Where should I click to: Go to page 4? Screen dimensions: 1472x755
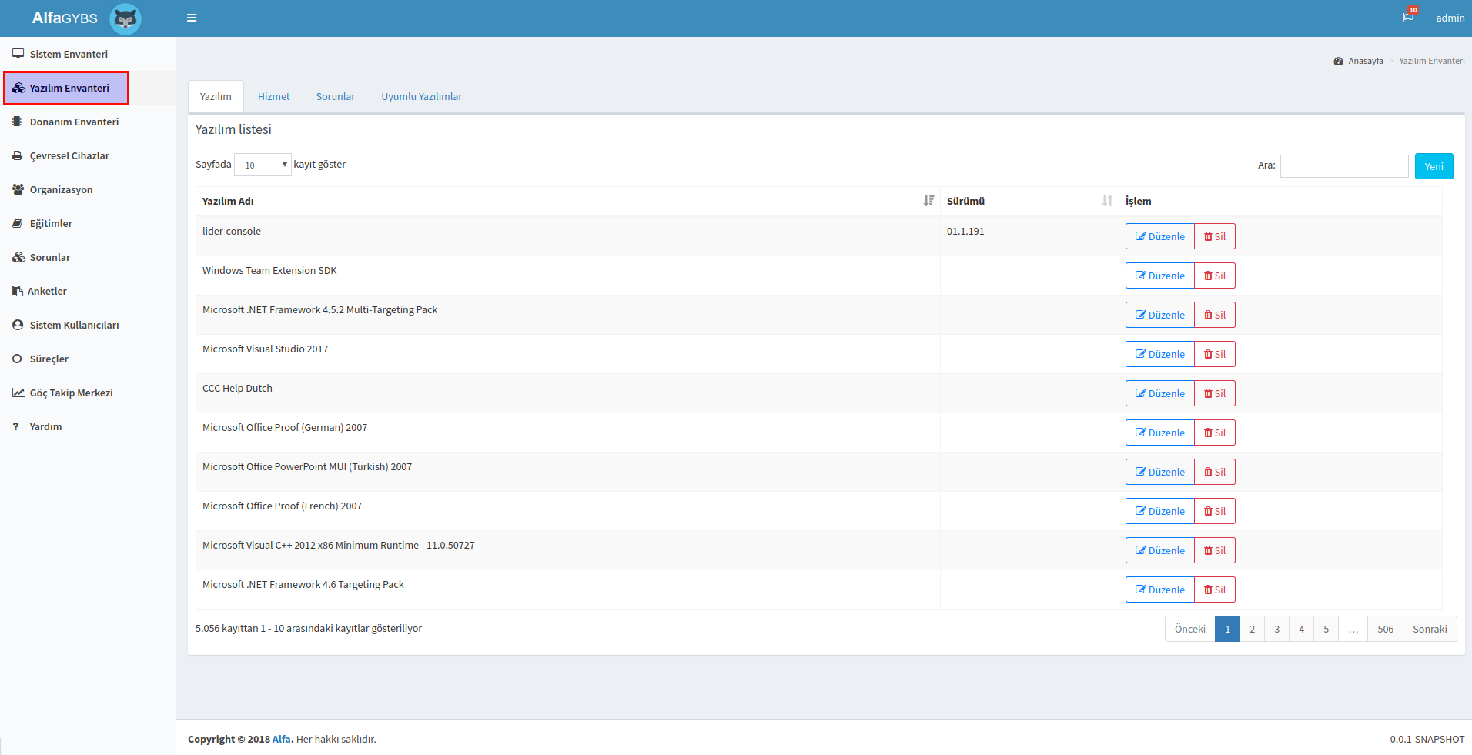[1301, 629]
